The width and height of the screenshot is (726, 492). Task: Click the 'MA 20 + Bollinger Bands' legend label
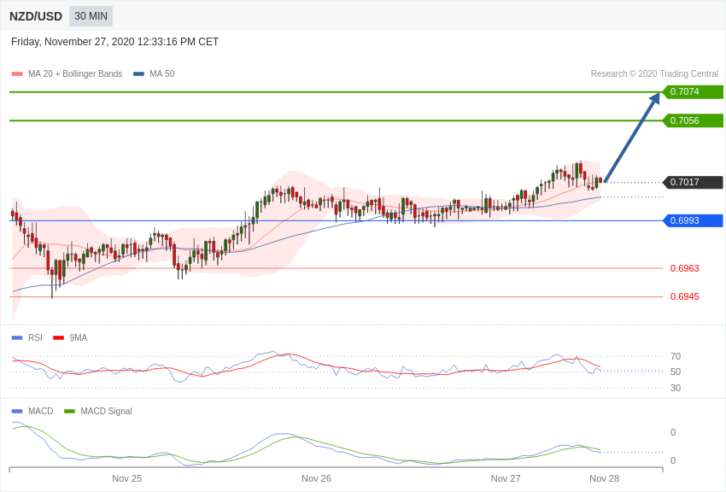(x=75, y=73)
